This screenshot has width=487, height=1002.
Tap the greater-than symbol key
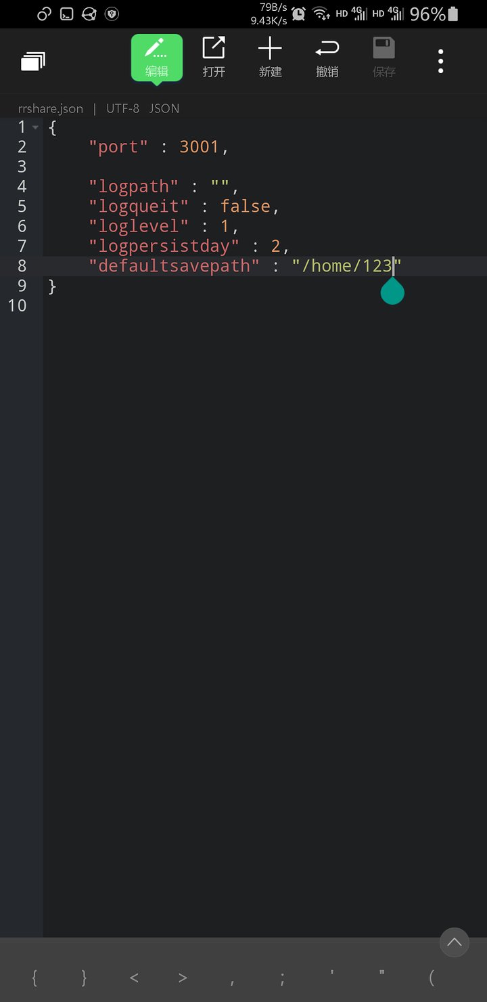pyautogui.click(x=183, y=977)
